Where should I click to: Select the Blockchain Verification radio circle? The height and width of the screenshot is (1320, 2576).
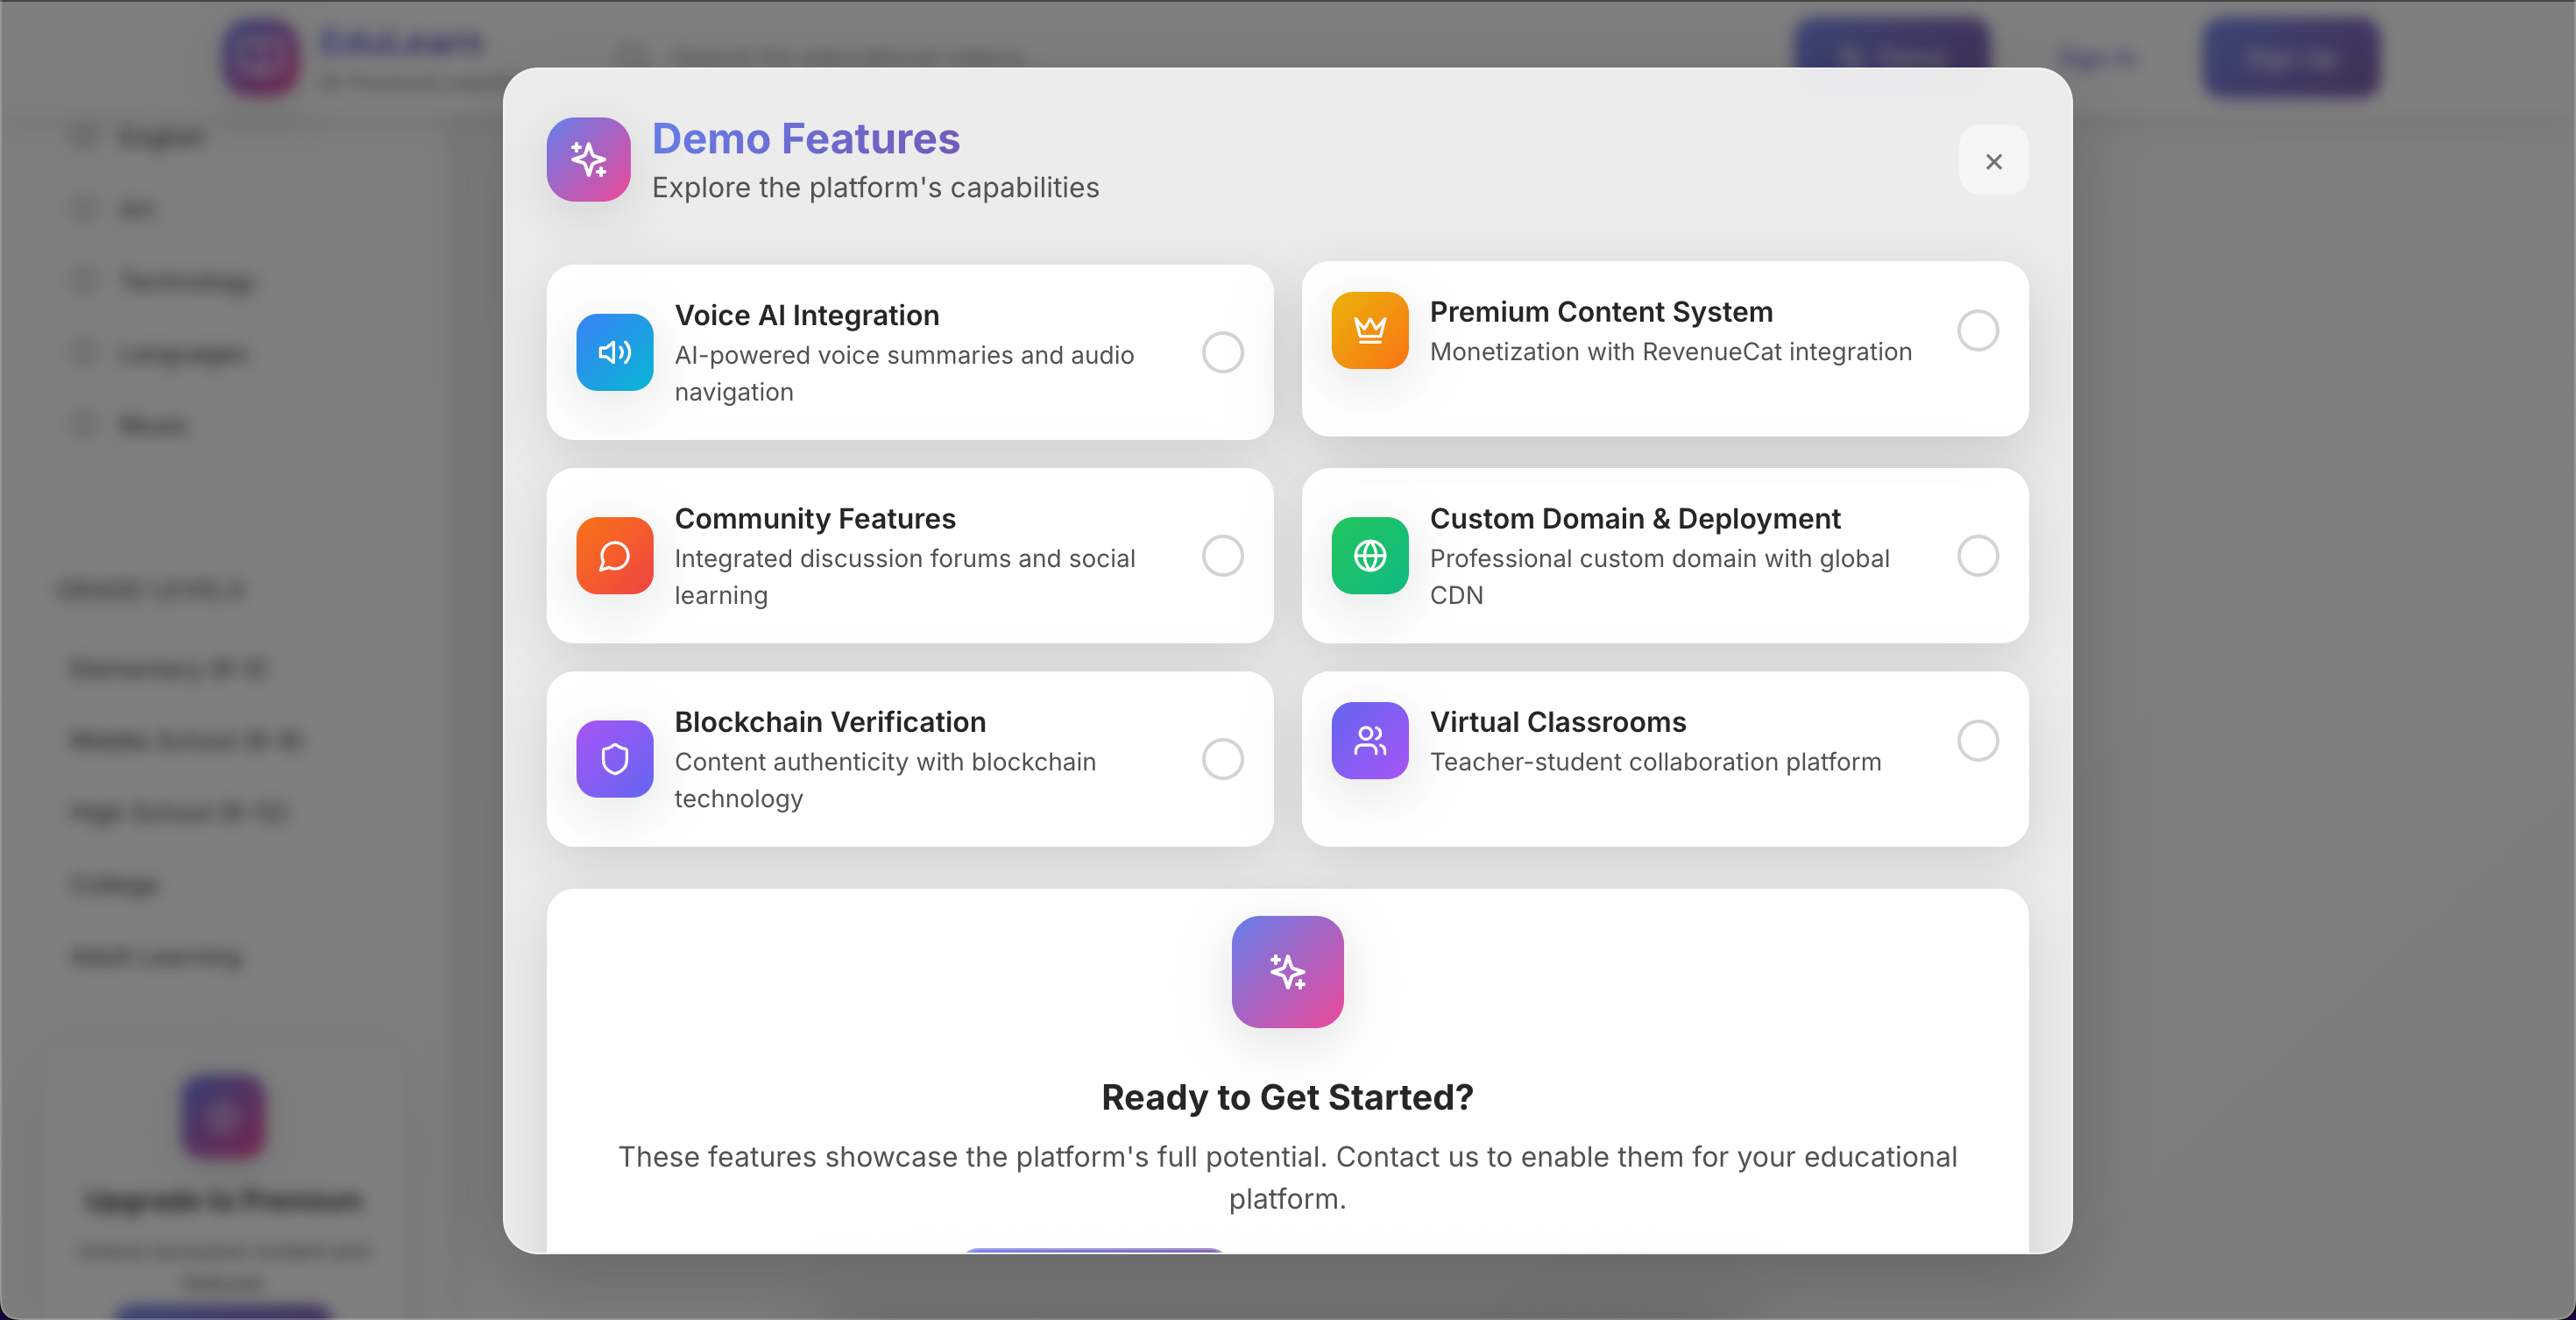point(1222,759)
